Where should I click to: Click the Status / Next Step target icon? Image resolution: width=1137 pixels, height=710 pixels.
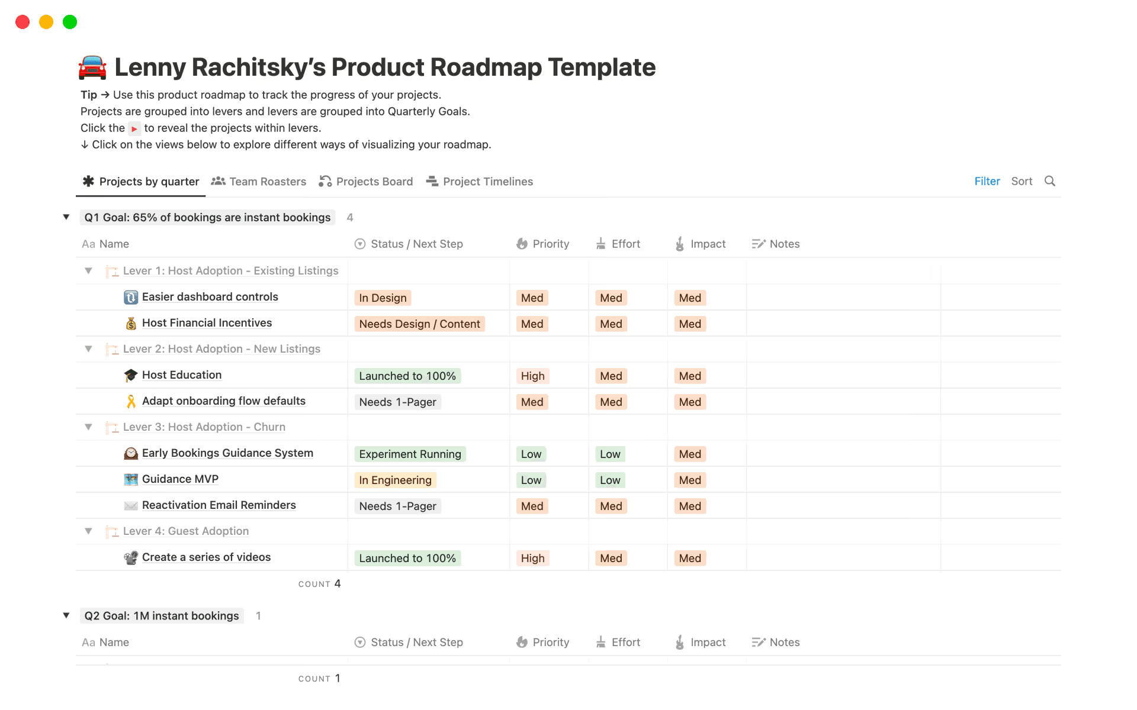click(359, 244)
